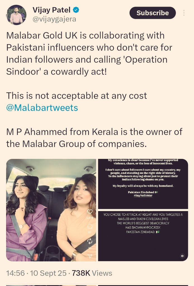Open the 'My conscience is clear' story image
This screenshot has height=286, width=194.
pos(143,184)
